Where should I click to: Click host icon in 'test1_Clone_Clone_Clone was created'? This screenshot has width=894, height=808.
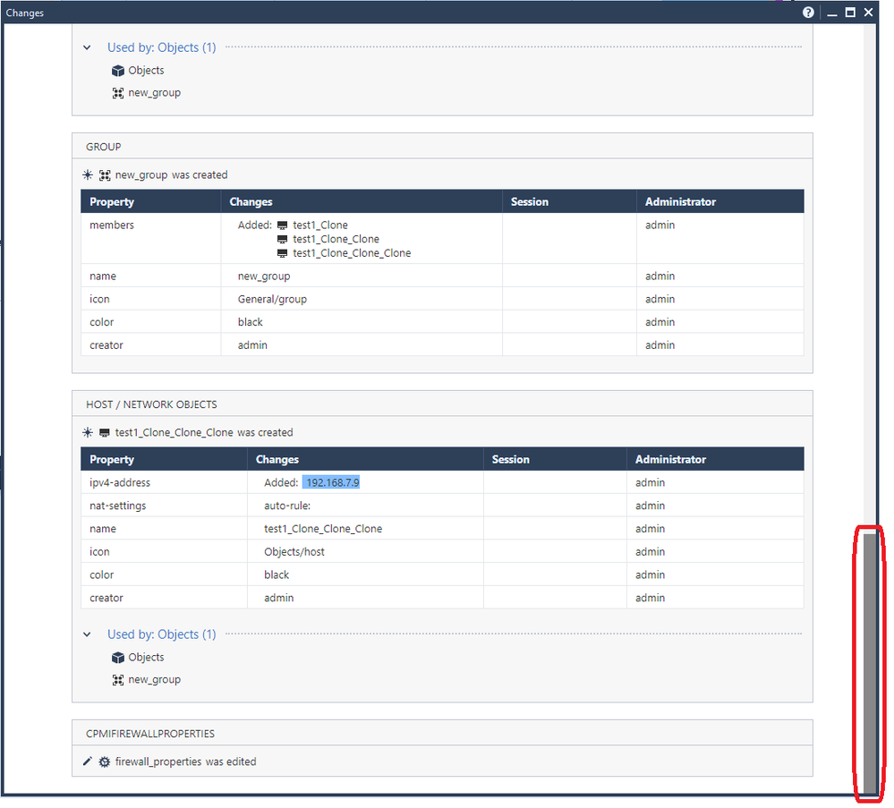pyautogui.click(x=105, y=433)
